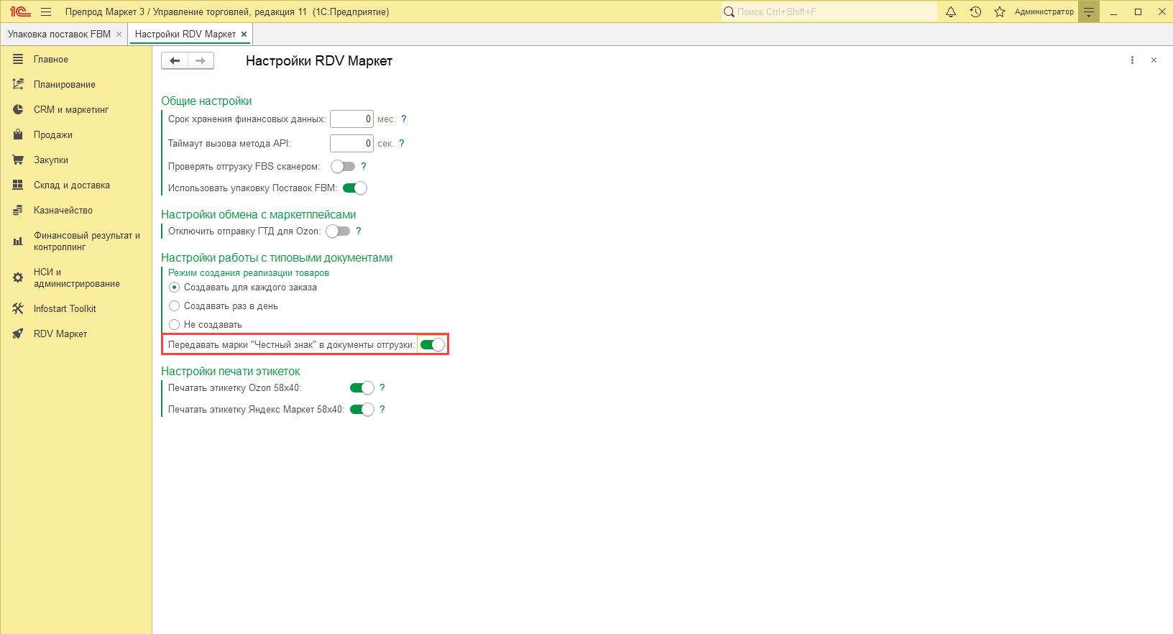Open Финансовый результат и контроллинг section
This screenshot has width=1173, height=634.
(87, 241)
